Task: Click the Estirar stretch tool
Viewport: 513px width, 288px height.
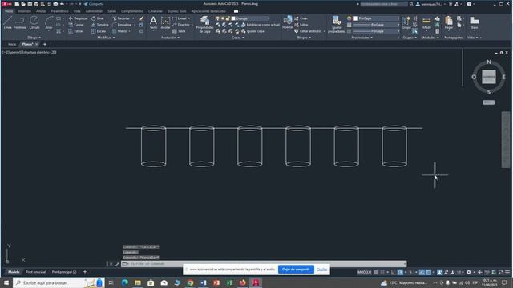Action: pos(76,31)
